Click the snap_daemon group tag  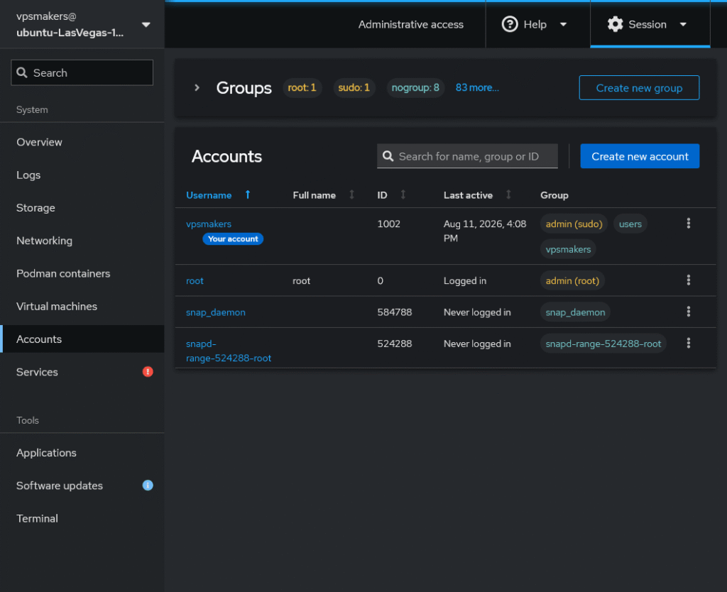pyautogui.click(x=575, y=312)
